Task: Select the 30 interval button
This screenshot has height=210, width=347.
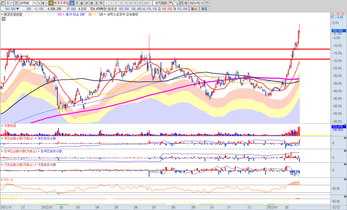Action: [130, 3]
